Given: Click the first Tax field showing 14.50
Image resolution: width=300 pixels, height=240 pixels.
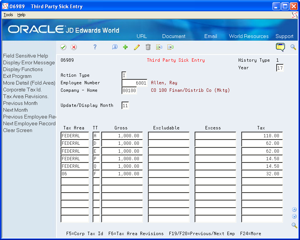Looking at the screenshot, I should pyautogui.click(x=262, y=158).
